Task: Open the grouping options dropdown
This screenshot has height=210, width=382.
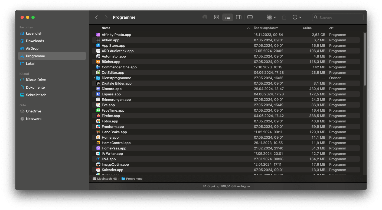Action: (x=271, y=17)
